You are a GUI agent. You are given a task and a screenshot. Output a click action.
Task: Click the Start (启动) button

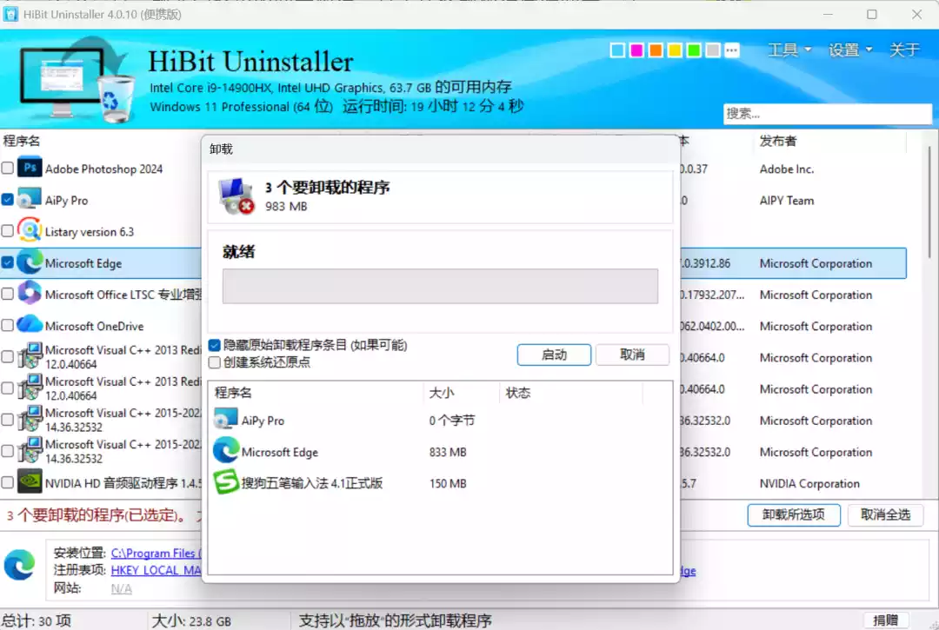pyautogui.click(x=554, y=355)
